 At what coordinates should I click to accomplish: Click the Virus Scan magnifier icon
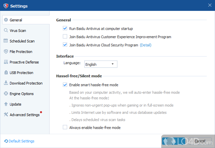(6, 30)
